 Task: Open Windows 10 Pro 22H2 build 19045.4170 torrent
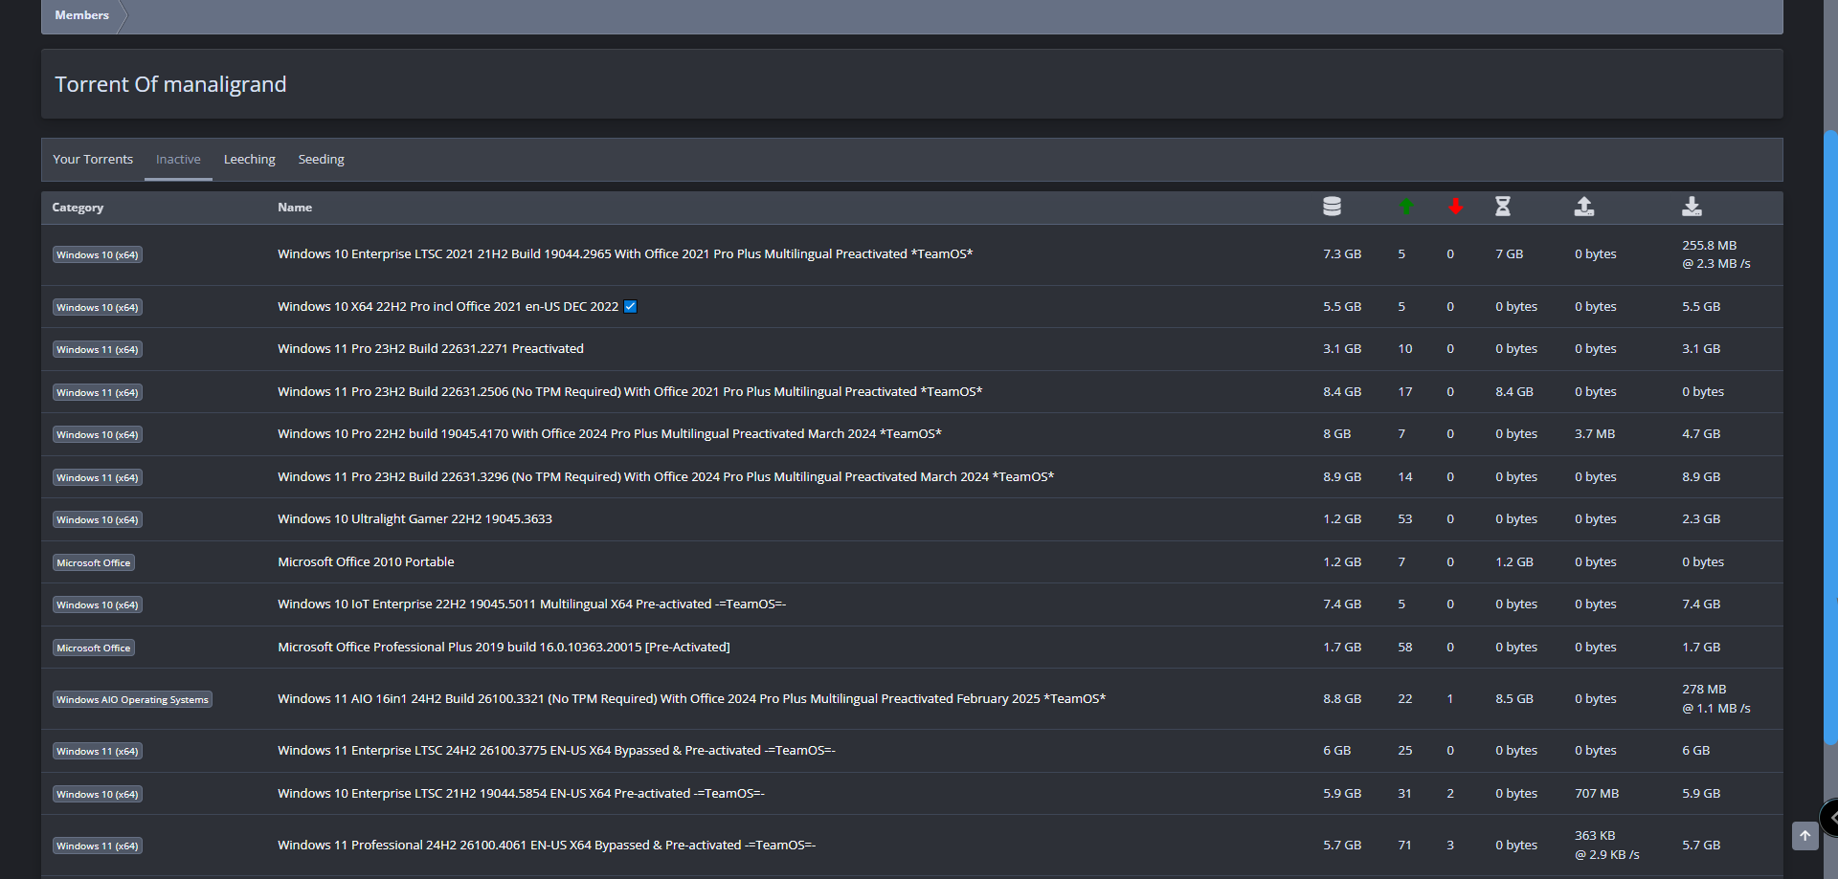click(610, 434)
